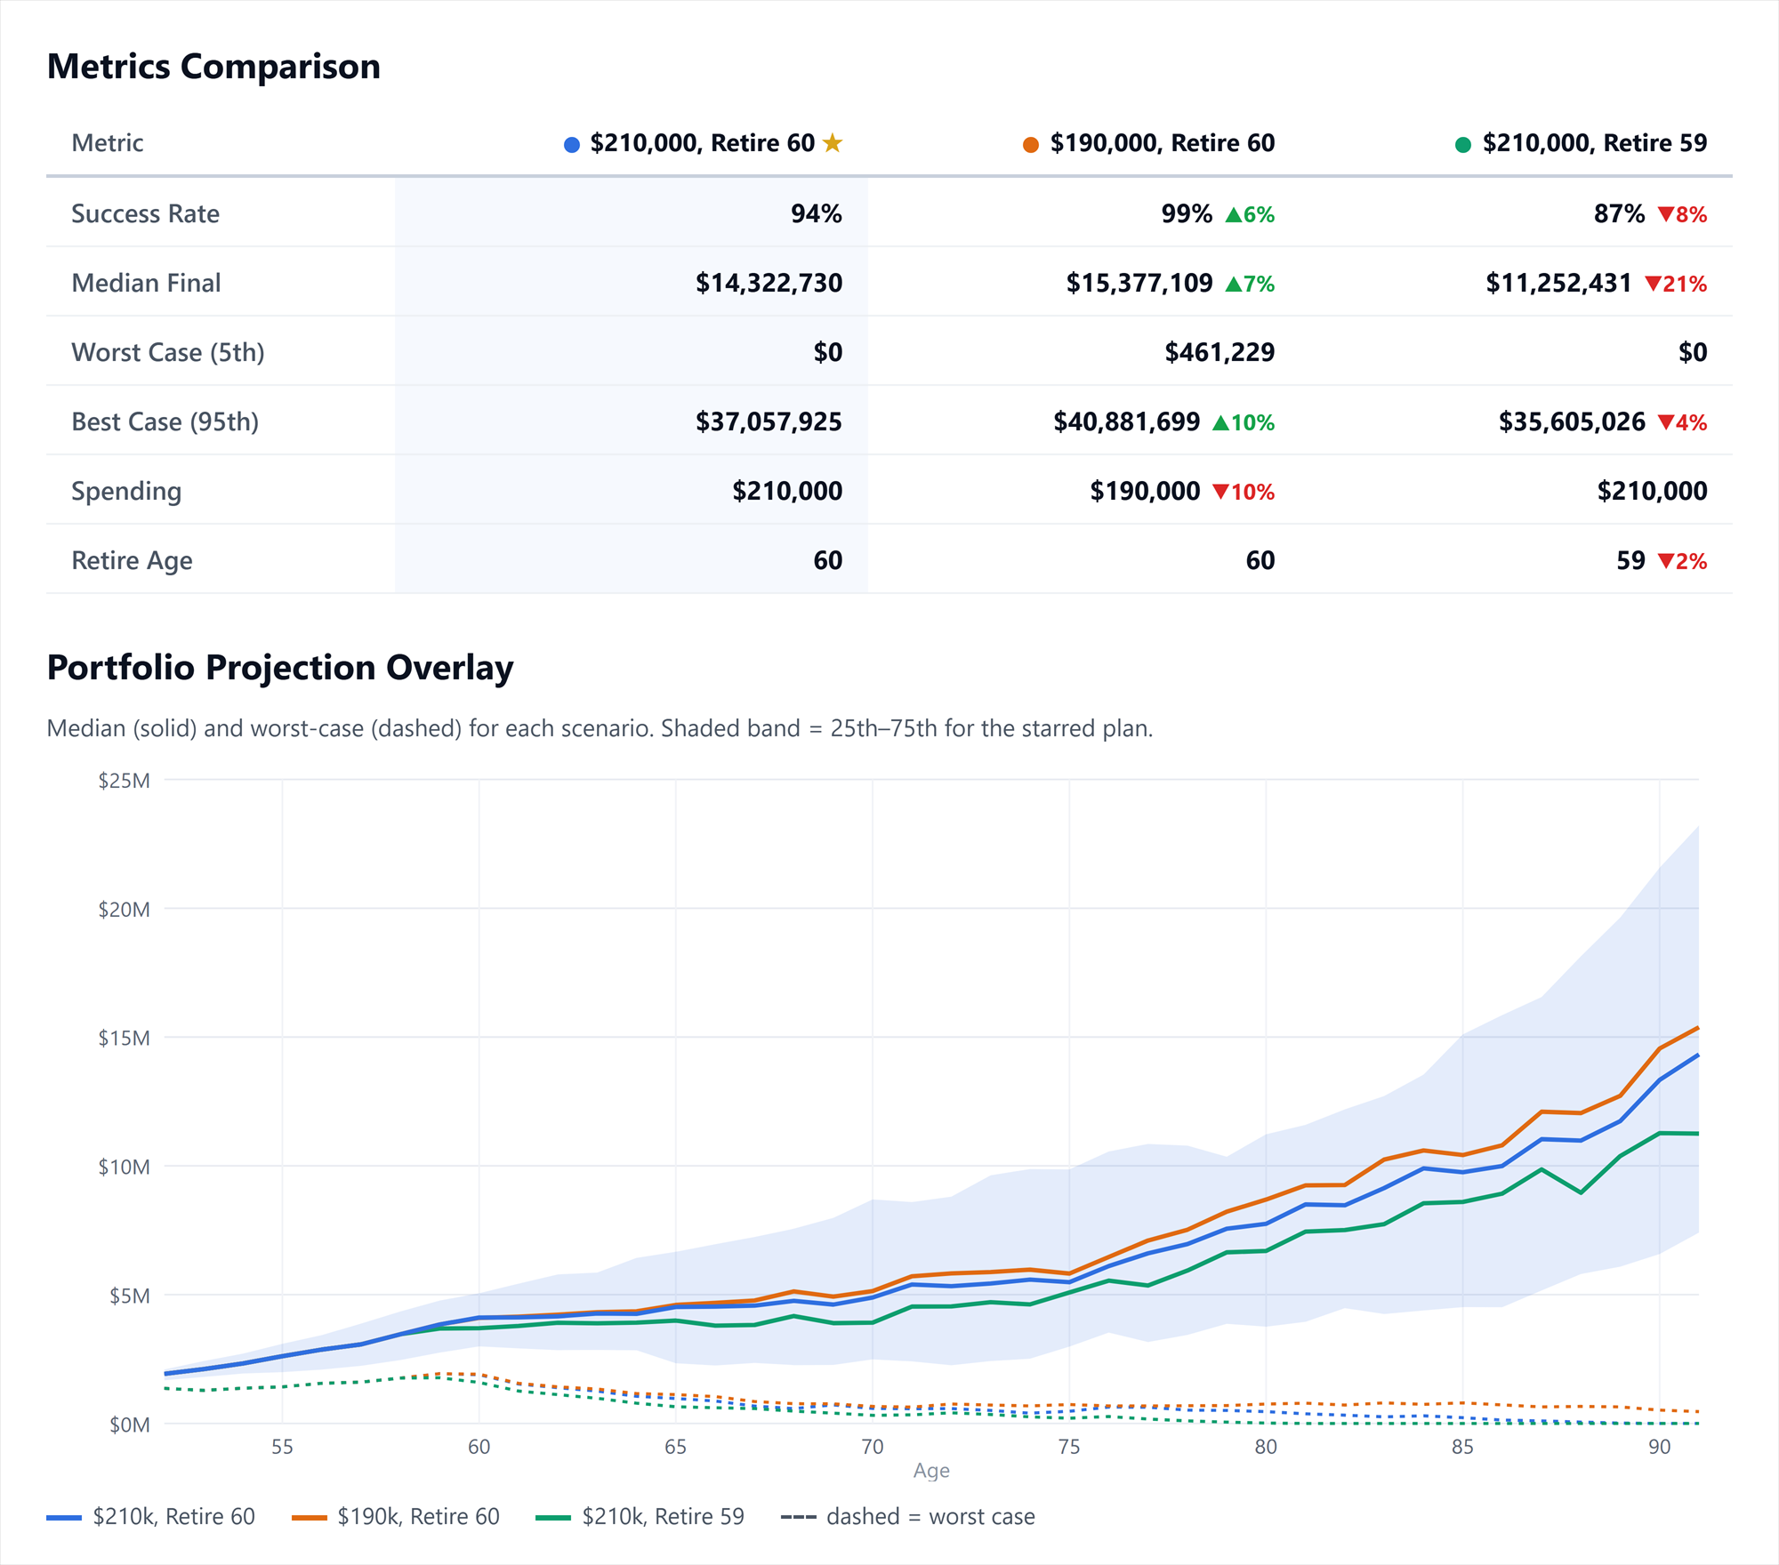Screen dimensions: 1779x1565
Task: Click the green ▲10% best case indicator
Action: pyautogui.click(x=1244, y=422)
